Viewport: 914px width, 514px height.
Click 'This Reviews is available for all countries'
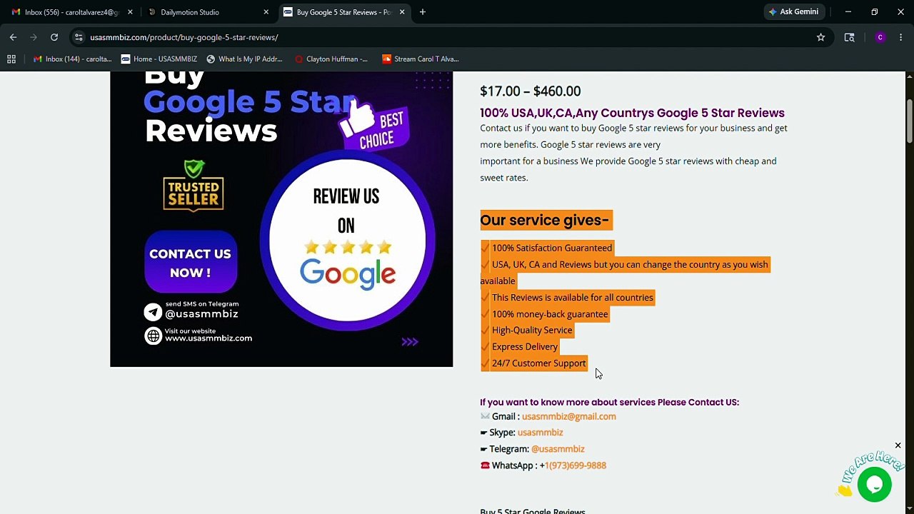click(x=573, y=298)
